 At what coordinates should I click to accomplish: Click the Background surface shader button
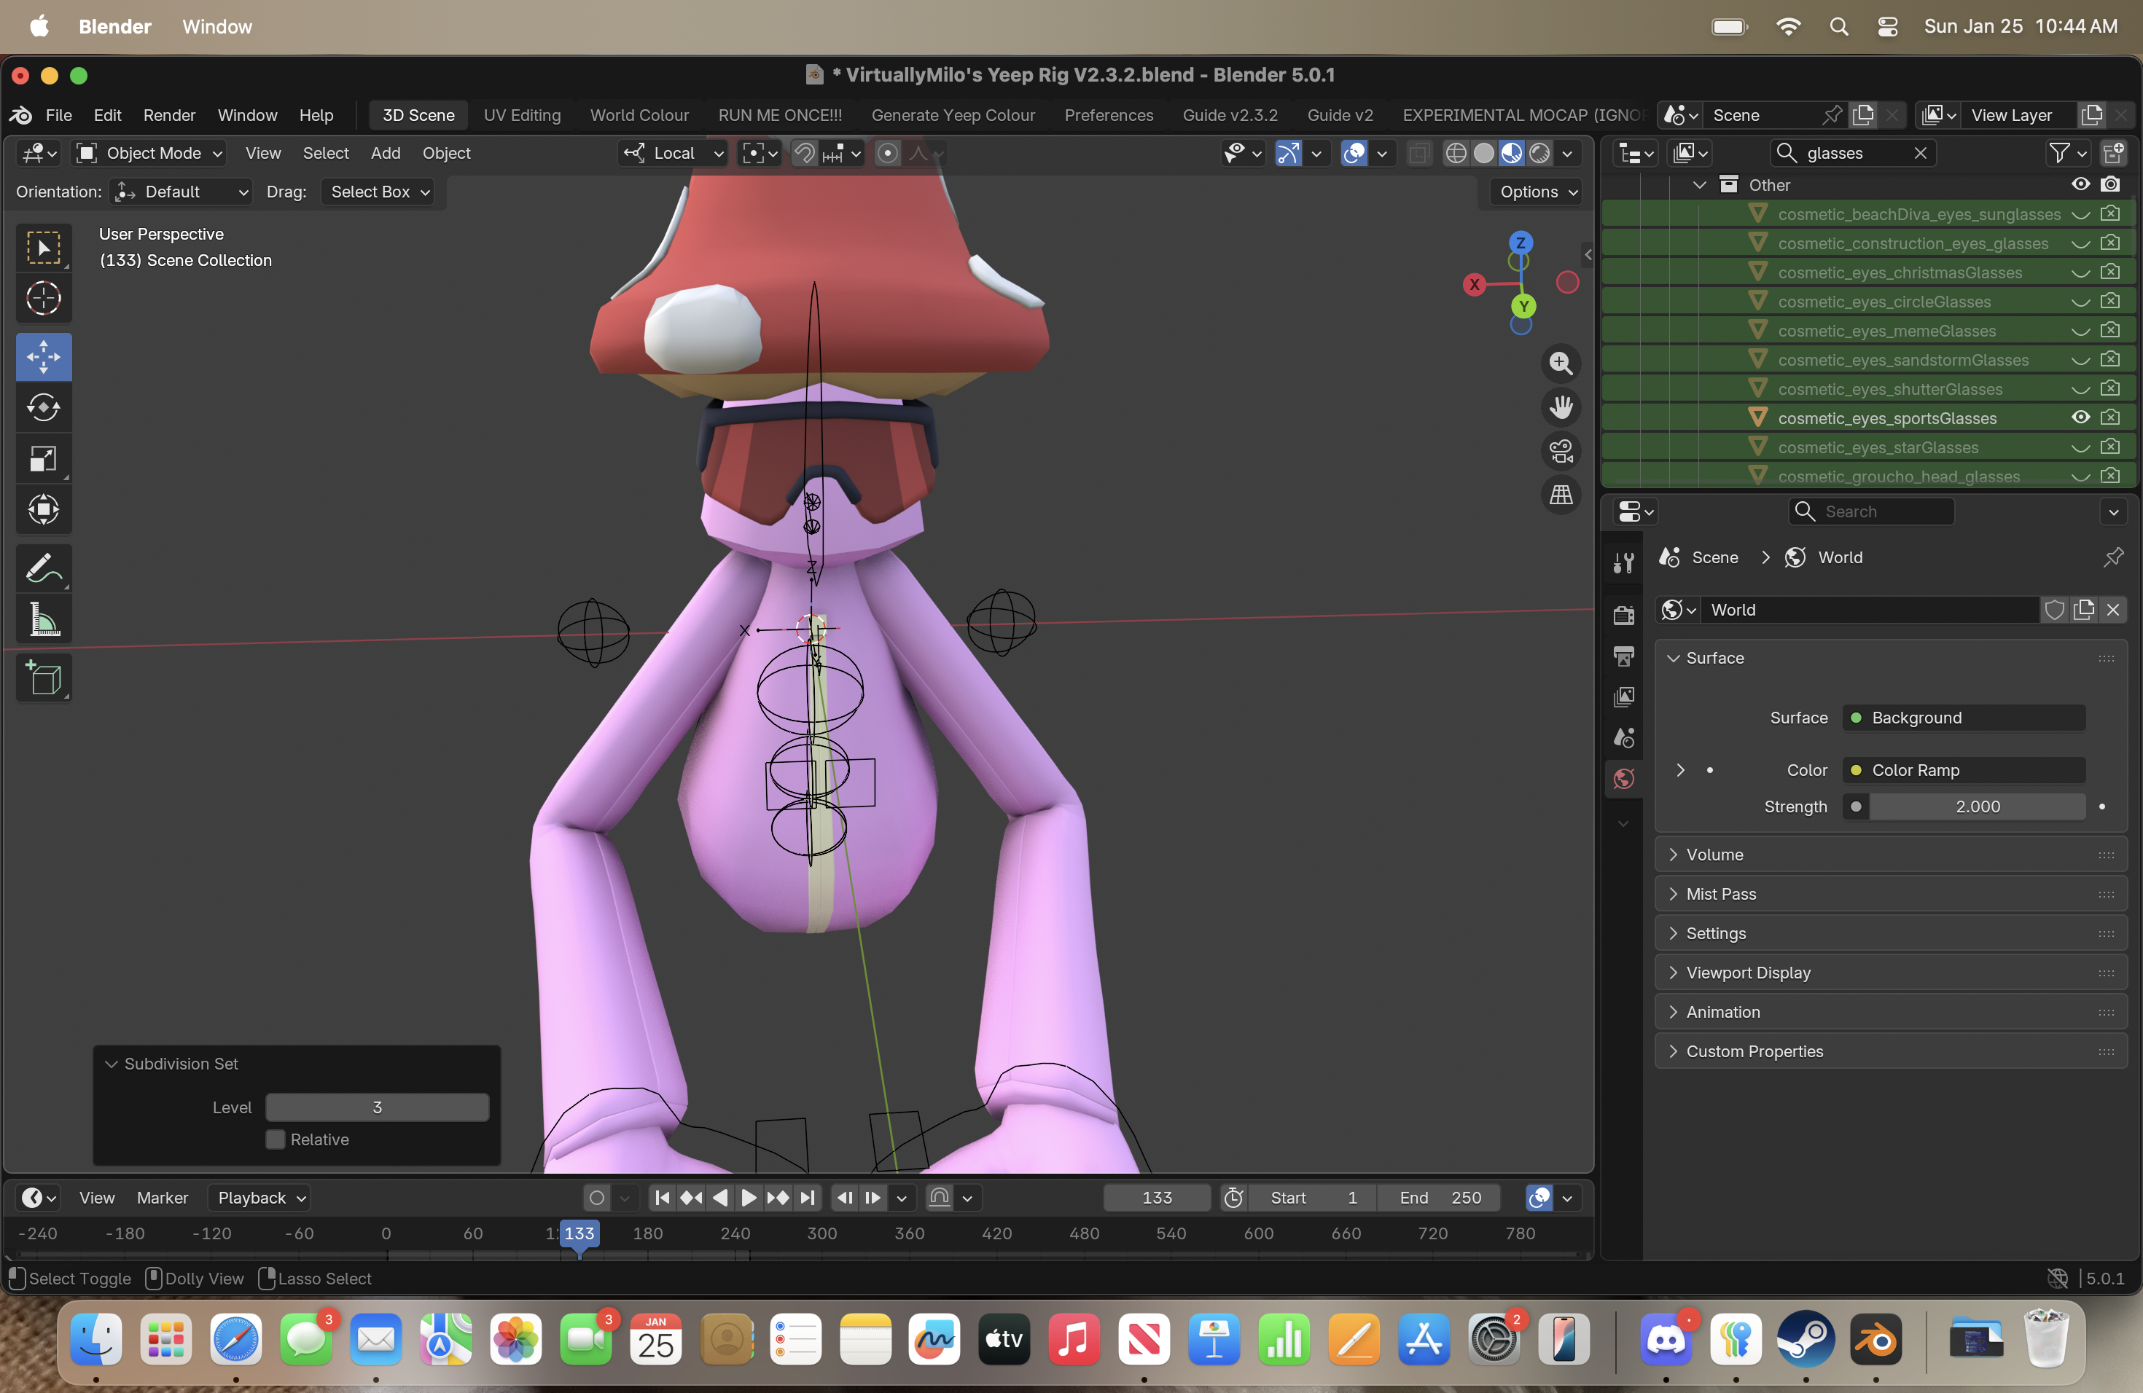coord(1964,717)
